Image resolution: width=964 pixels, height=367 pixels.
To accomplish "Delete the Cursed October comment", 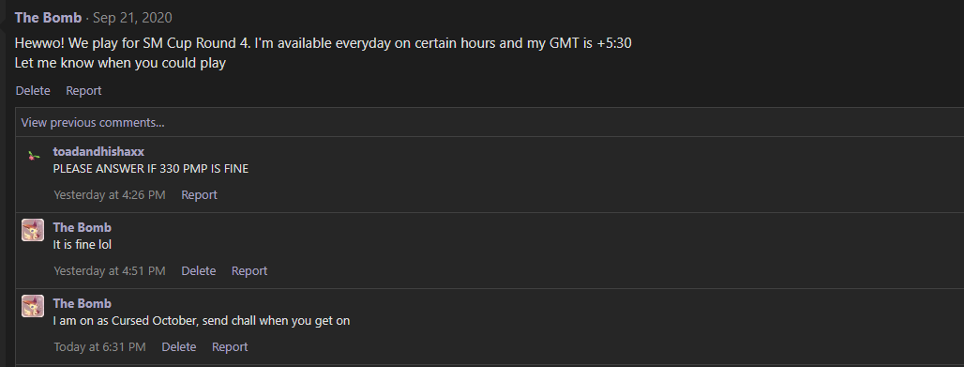I will (x=179, y=346).
